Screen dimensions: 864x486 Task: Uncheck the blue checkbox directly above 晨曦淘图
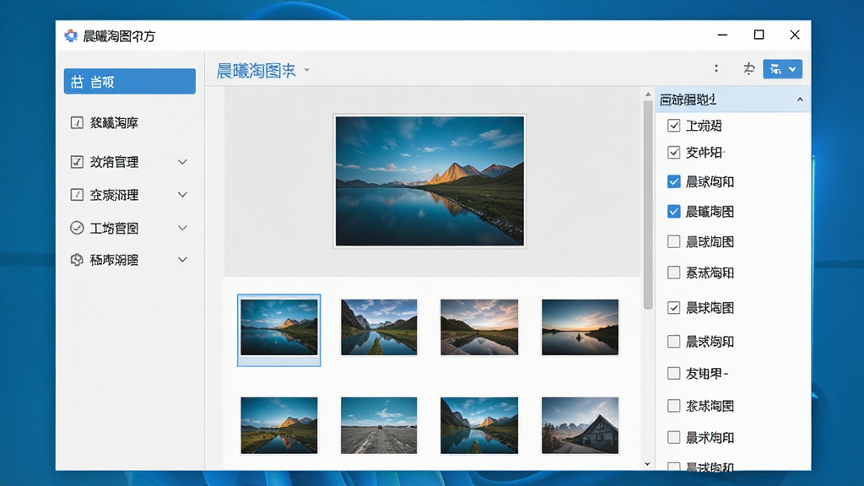[673, 181]
